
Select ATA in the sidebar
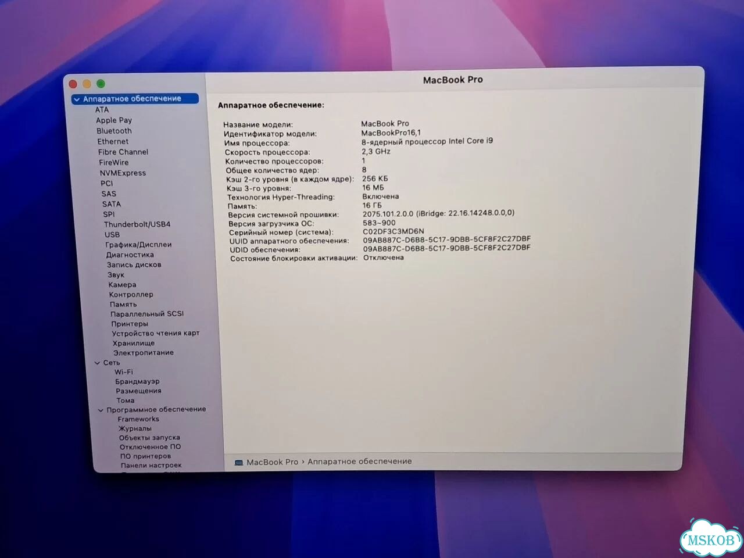click(102, 109)
